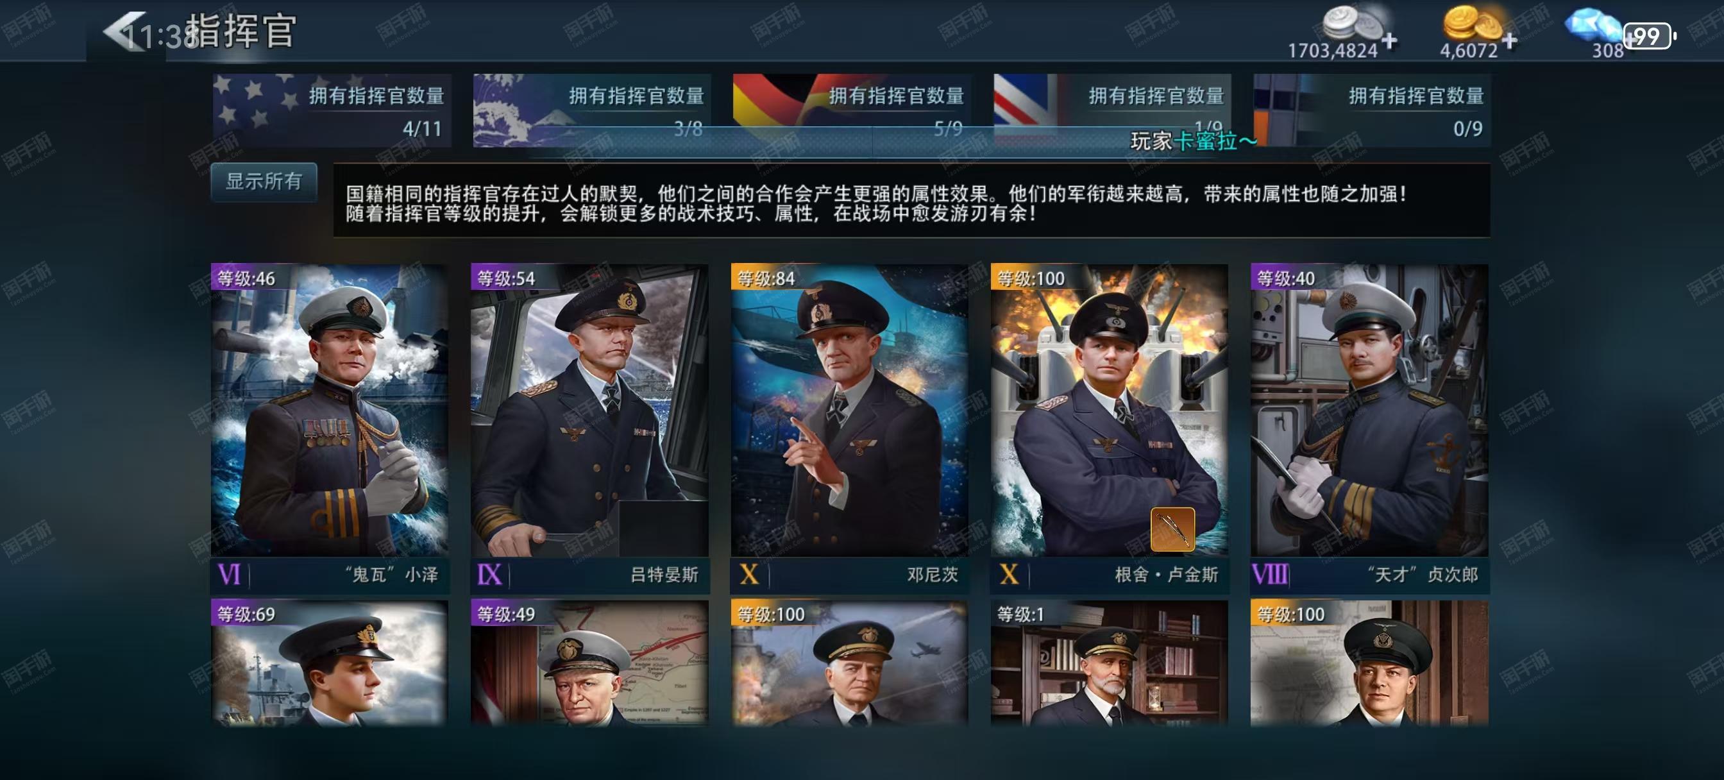Screen dimensions: 1724x780
Task: Open commander card "天才"贞次郎
Action: pyautogui.click(x=1370, y=428)
